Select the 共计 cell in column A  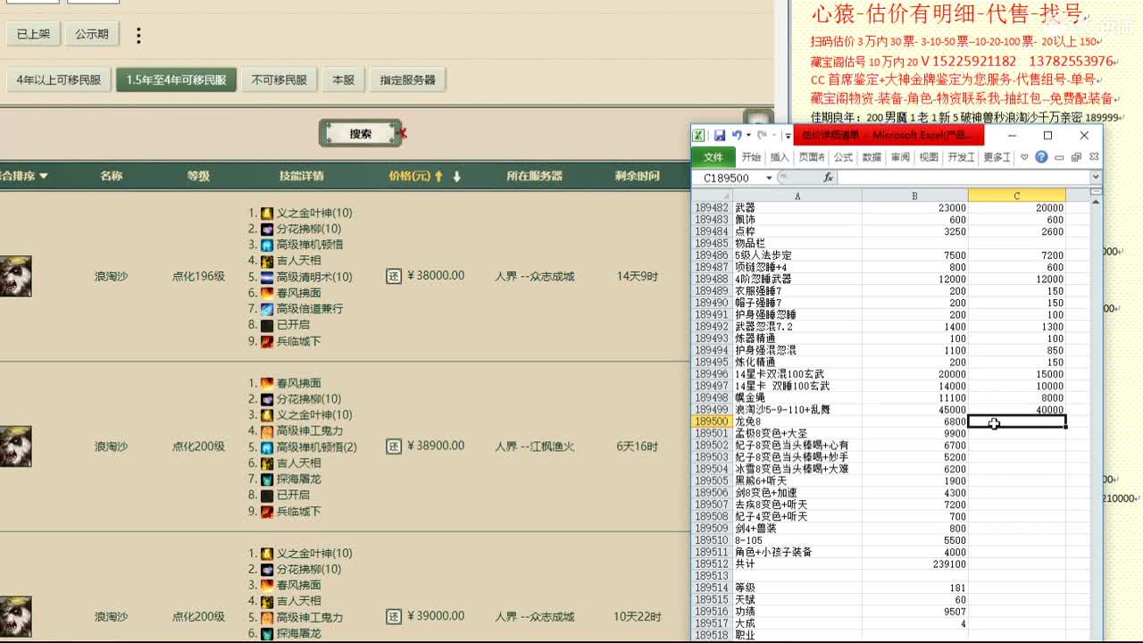point(797,564)
